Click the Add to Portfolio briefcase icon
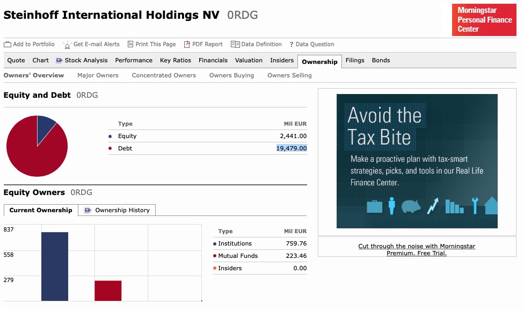524x310 pixels. [x=8, y=45]
